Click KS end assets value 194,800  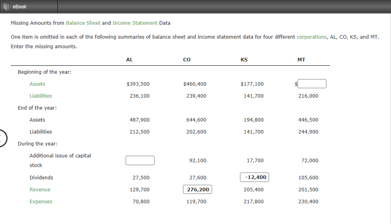pos(254,120)
